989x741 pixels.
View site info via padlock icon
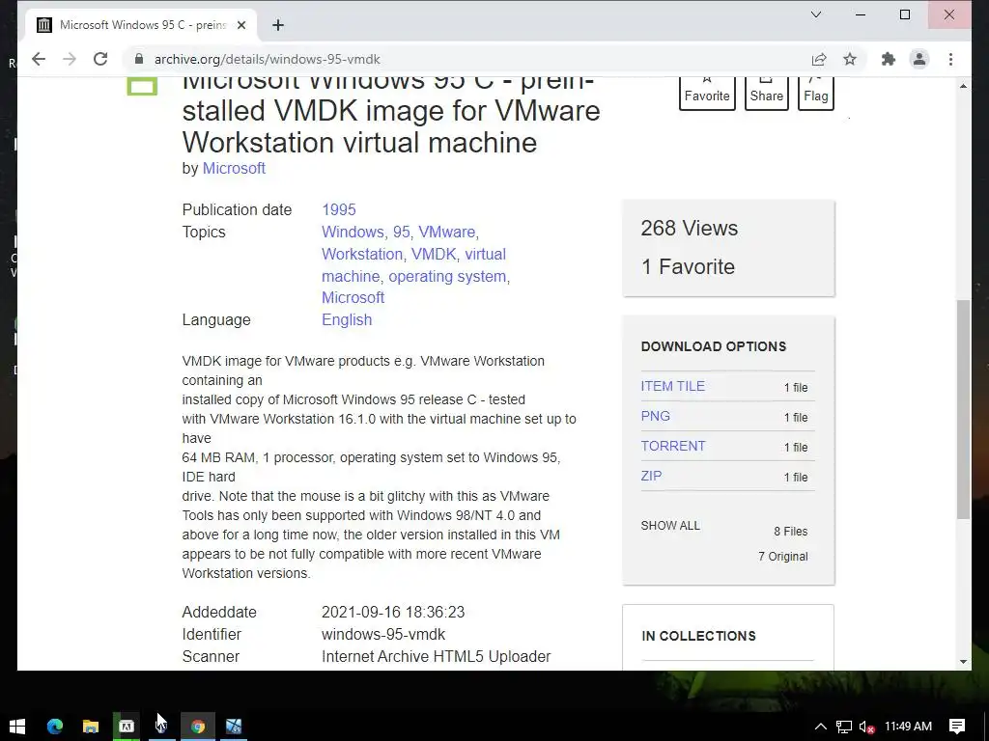(139, 59)
